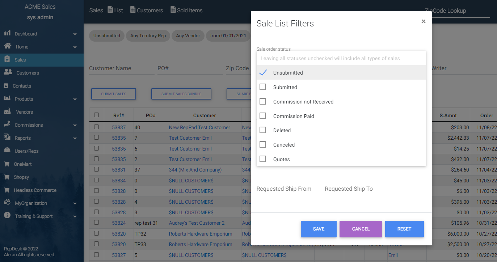
Task: Save the sale list filters
Action: [x=319, y=229]
